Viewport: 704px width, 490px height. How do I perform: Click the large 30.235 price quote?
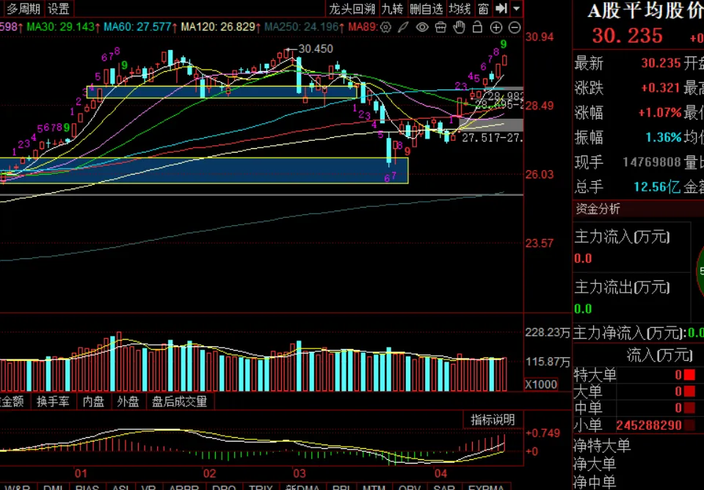coord(627,36)
